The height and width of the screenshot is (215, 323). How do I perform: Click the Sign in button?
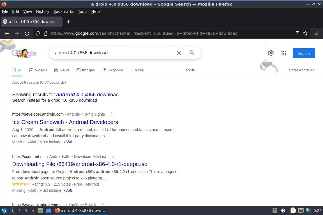[x=304, y=53]
